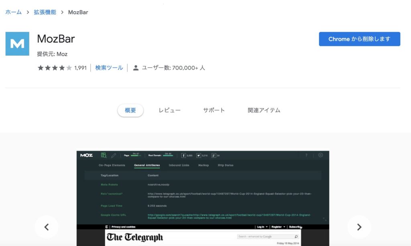The height and width of the screenshot is (246, 411).
Task: Click the Google+ icon in MozBar preview
Action: click(214, 155)
